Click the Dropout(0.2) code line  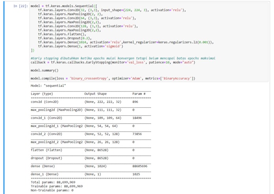[x=65, y=38]
